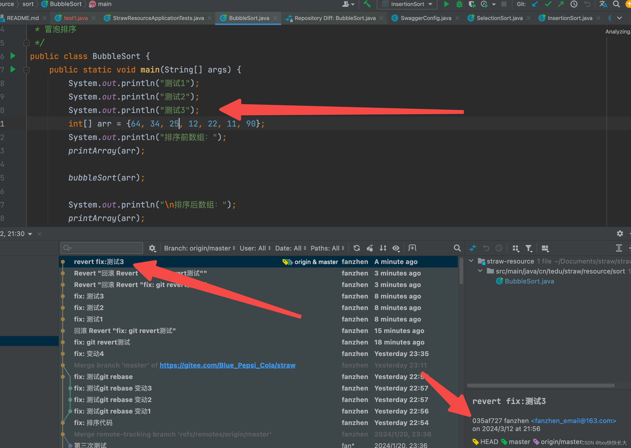The width and height of the screenshot is (631, 448).
Task: Open new log tab icon
Action: point(412,248)
